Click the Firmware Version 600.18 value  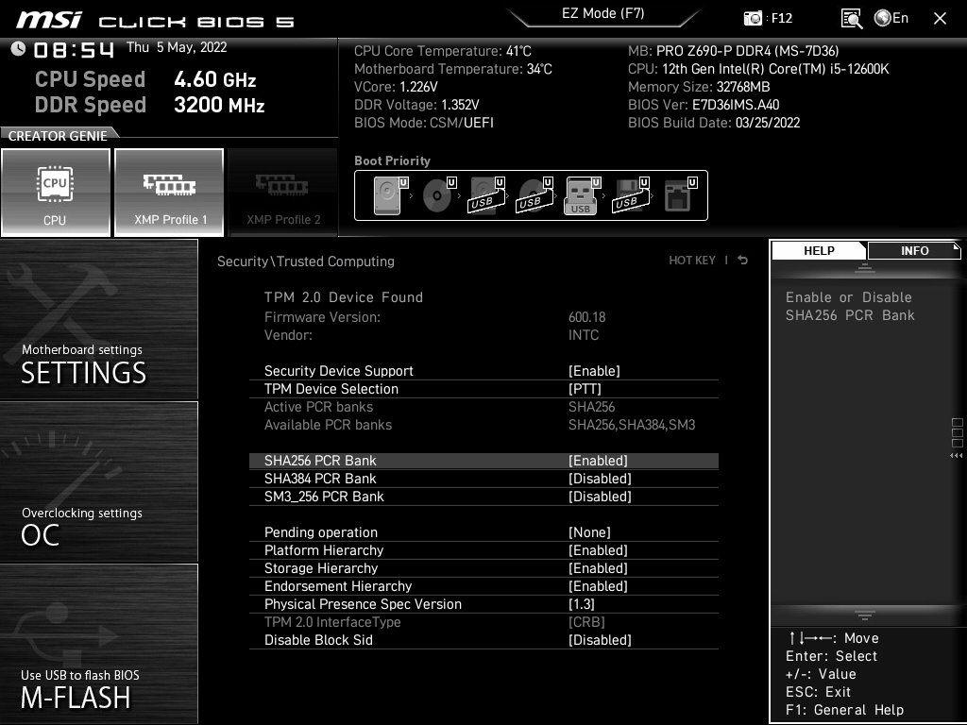(586, 317)
